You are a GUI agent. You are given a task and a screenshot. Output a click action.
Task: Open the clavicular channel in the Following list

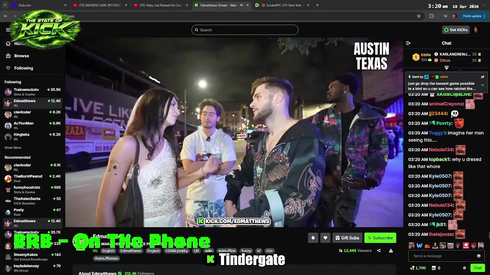tap(33, 114)
